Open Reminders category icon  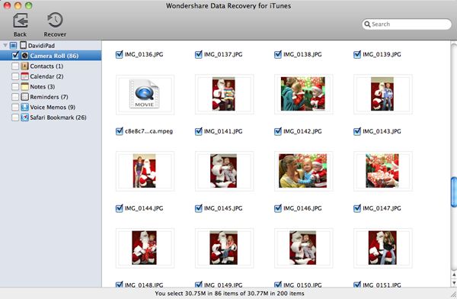[25, 97]
